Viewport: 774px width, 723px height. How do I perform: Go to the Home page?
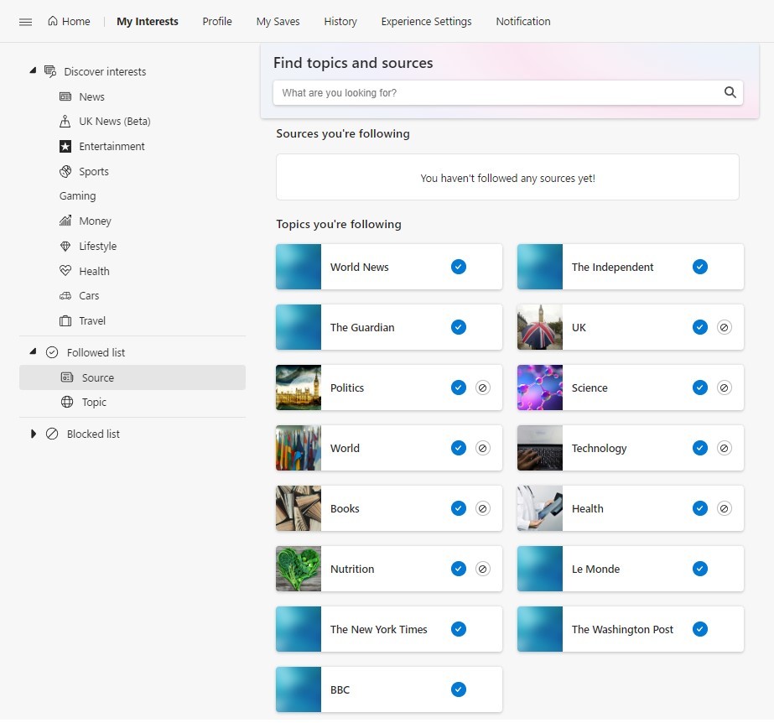[x=69, y=22]
